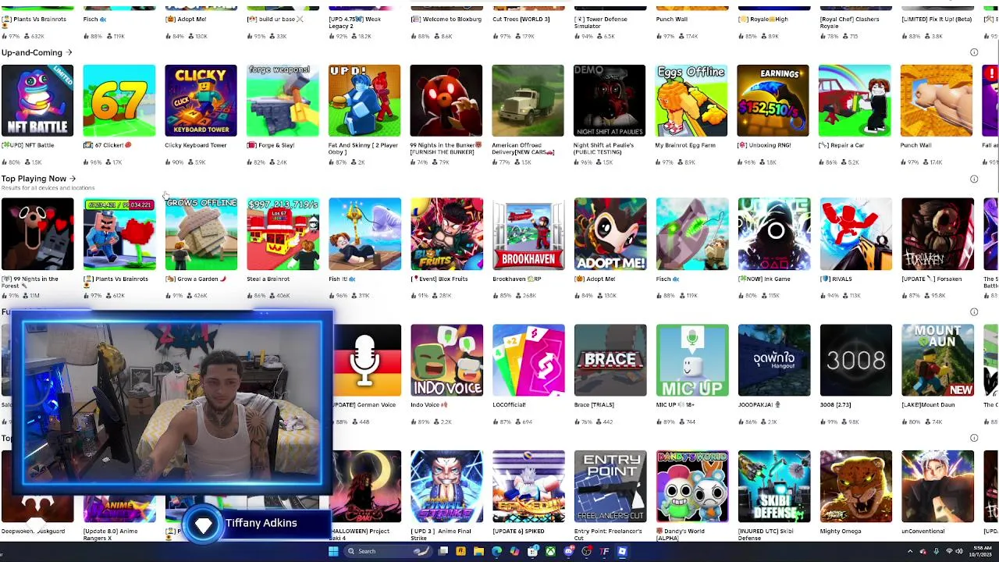Open the Steal a Brainrot game icon
999x562 pixels.
point(283,234)
